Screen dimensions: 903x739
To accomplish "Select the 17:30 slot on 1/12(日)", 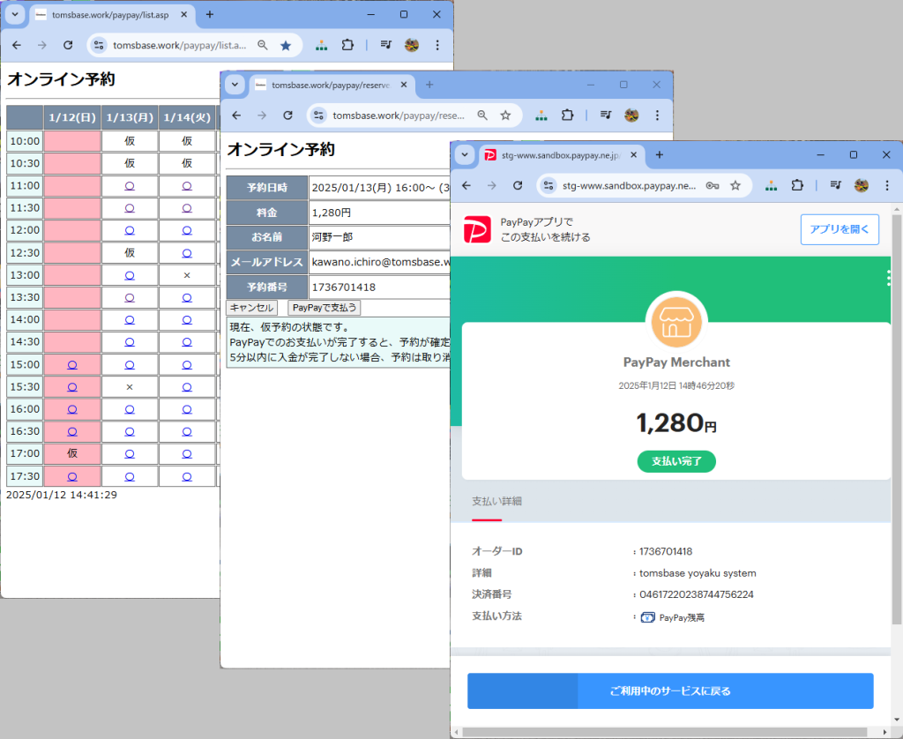I will point(72,476).
